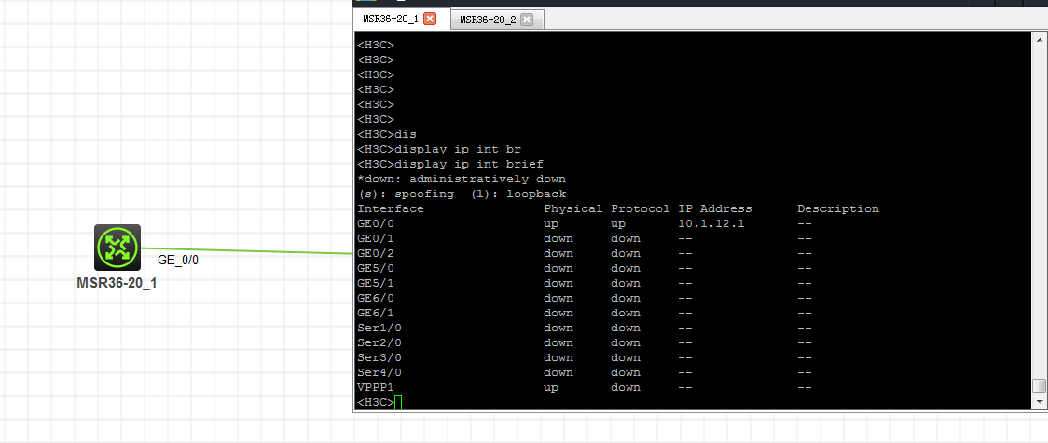Viewport: 1048px width, 443px height.
Task: Click the GE0/1 interface row name
Action: click(376, 239)
